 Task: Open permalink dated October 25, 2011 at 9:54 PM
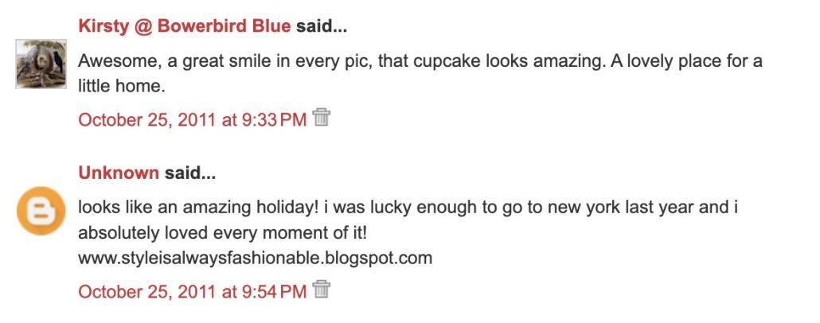192,291
